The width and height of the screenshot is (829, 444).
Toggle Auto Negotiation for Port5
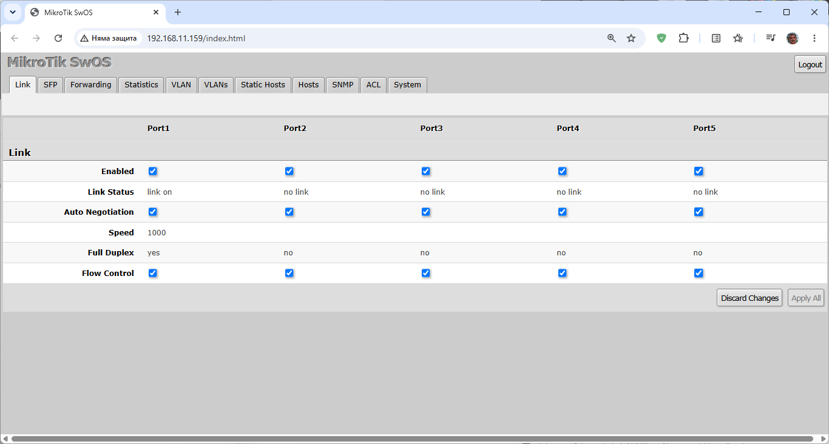click(x=699, y=212)
